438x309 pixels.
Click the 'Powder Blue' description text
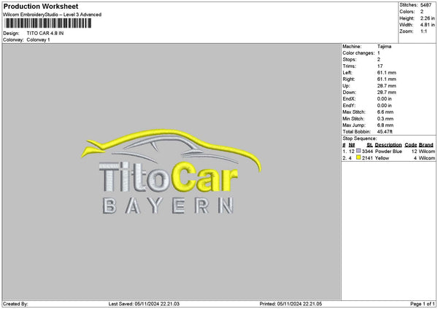click(388, 152)
